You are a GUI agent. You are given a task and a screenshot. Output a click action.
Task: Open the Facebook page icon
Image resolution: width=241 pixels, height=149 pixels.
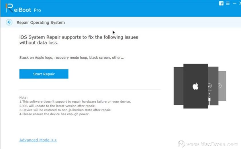tap(221, 3)
